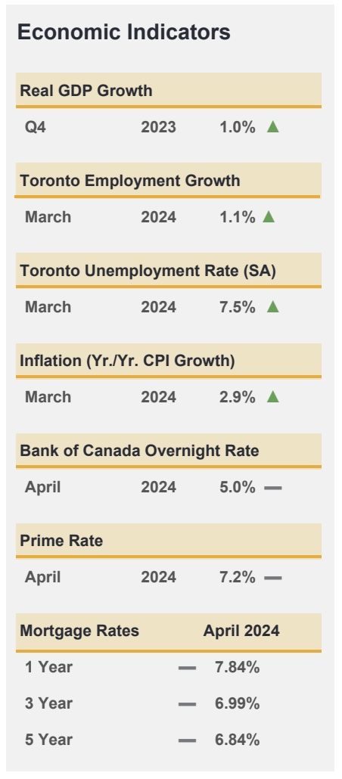
Task: Click the dash icon on the 3 Year mortgage row
Action: 187,704
